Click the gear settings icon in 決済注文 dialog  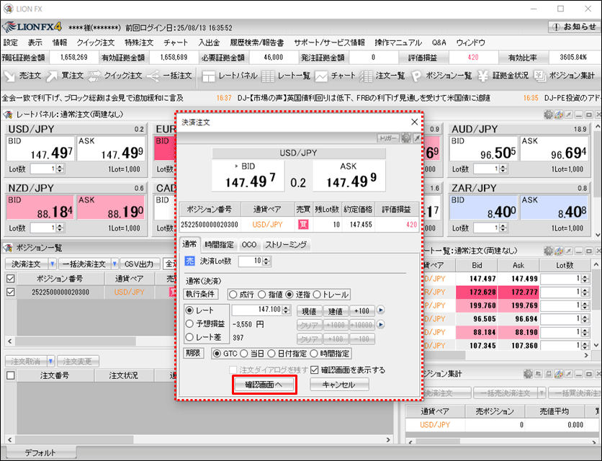pos(406,136)
